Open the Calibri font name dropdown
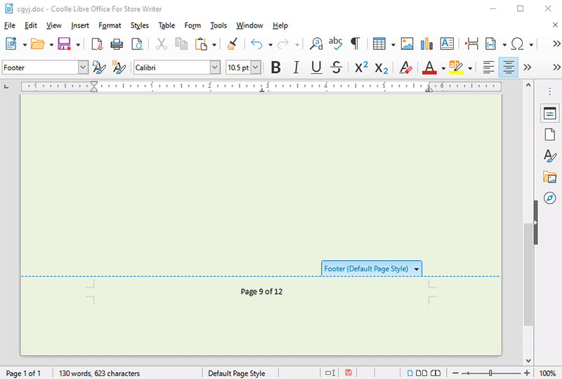The height and width of the screenshot is (379, 562). [x=215, y=68]
